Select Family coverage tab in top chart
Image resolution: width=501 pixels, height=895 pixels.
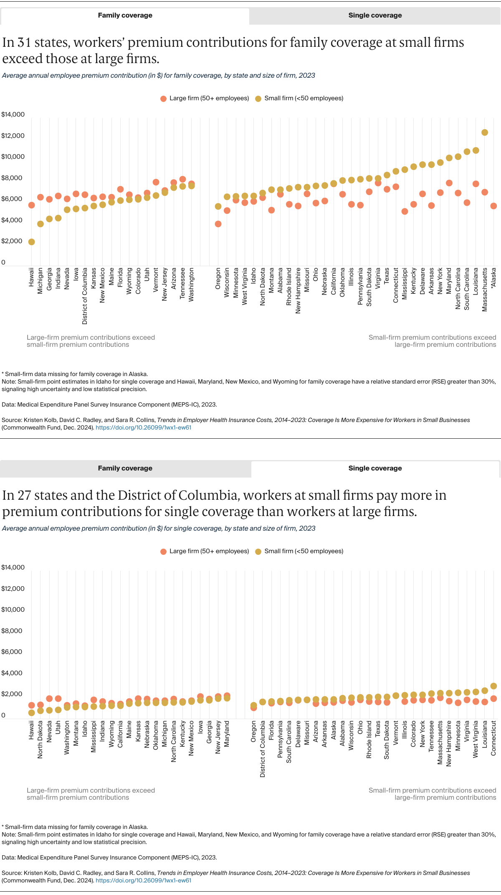pos(125,15)
